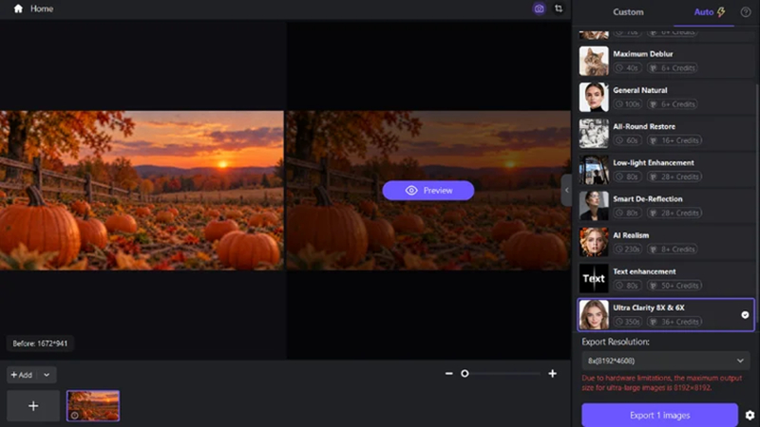Viewport: 760px width, 427px height.
Task: Select the Text enhancement model
Action: (666, 279)
